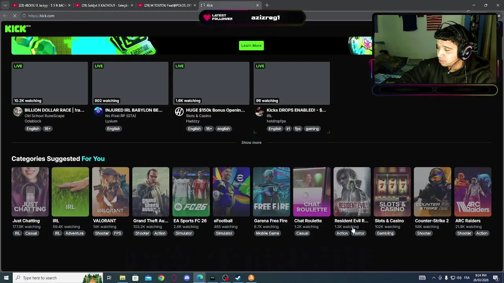504x283 pixels.
Task: Open Steam from the taskbar
Action: pyautogui.click(x=238, y=278)
